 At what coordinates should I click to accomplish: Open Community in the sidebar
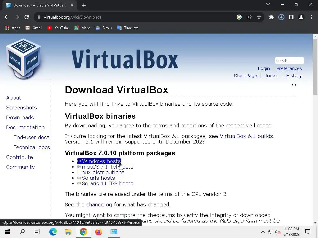tap(20, 167)
